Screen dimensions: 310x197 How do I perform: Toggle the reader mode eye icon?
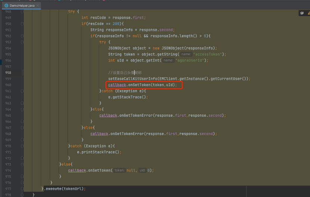pos(302,13)
